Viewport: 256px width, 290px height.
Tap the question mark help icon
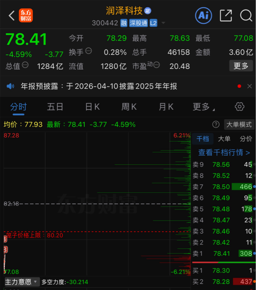tap(216, 125)
